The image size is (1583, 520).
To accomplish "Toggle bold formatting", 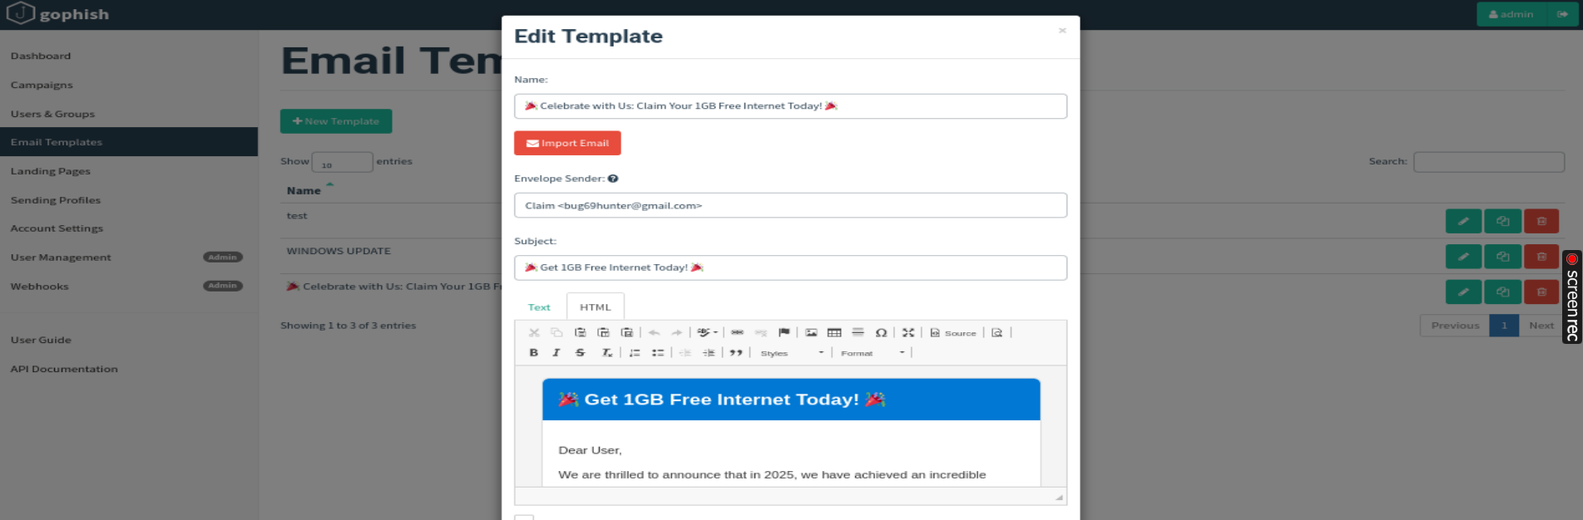I will 534,352.
